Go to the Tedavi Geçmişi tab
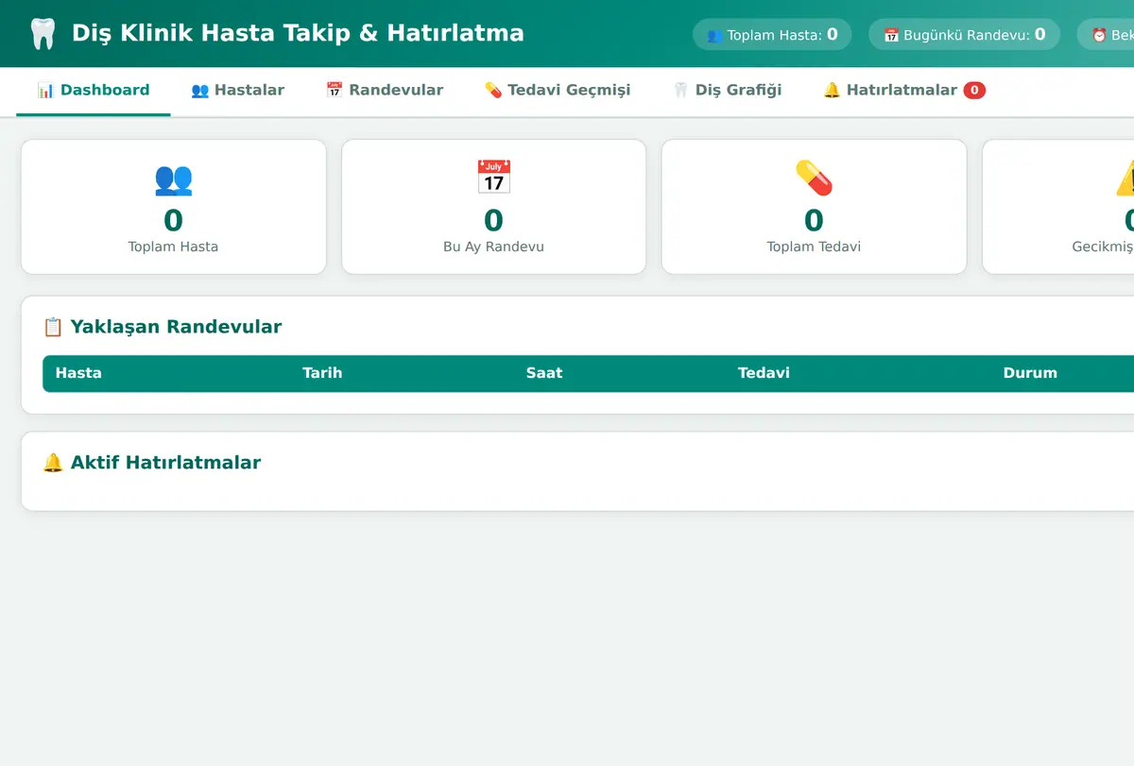The image size is (1134, 766). pos(558,91)
